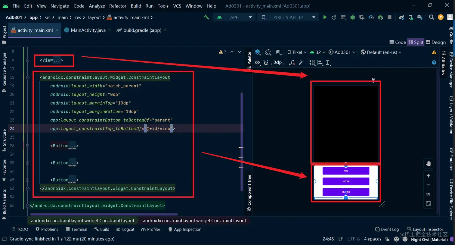
Task: Open the VCS menu
Action: 177,6
